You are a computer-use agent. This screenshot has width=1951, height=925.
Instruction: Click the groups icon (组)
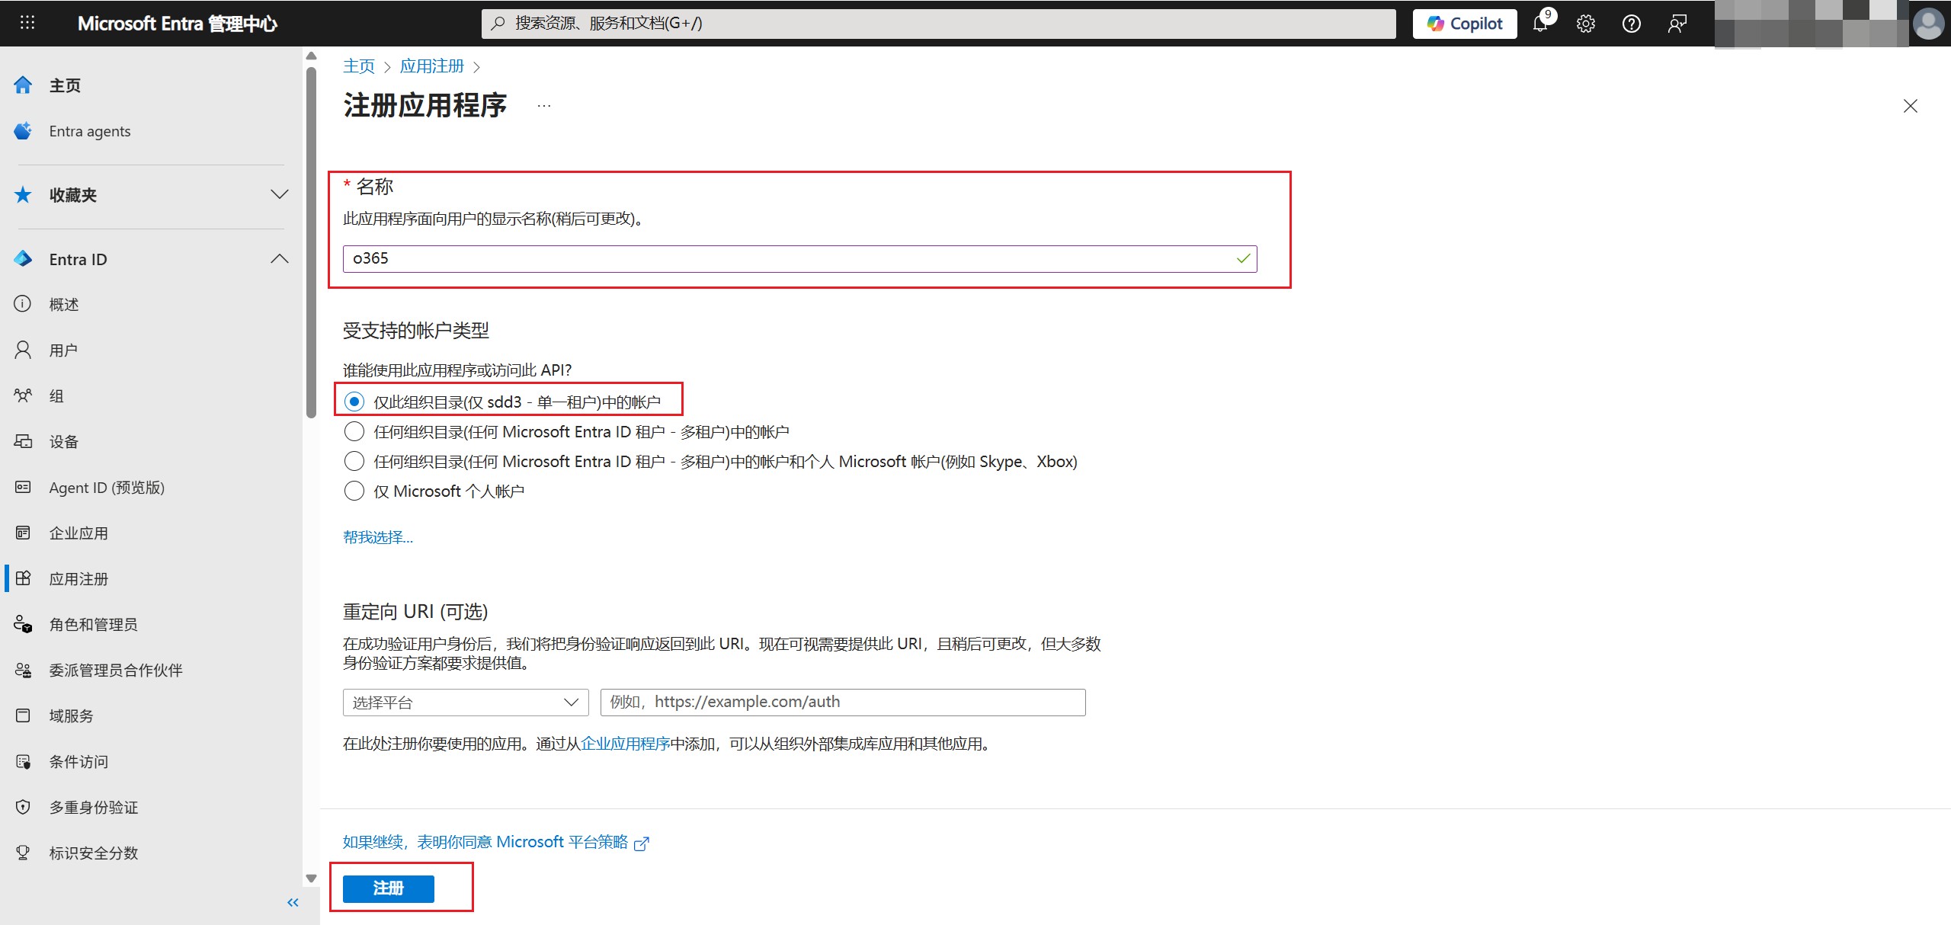coord(23,395)
